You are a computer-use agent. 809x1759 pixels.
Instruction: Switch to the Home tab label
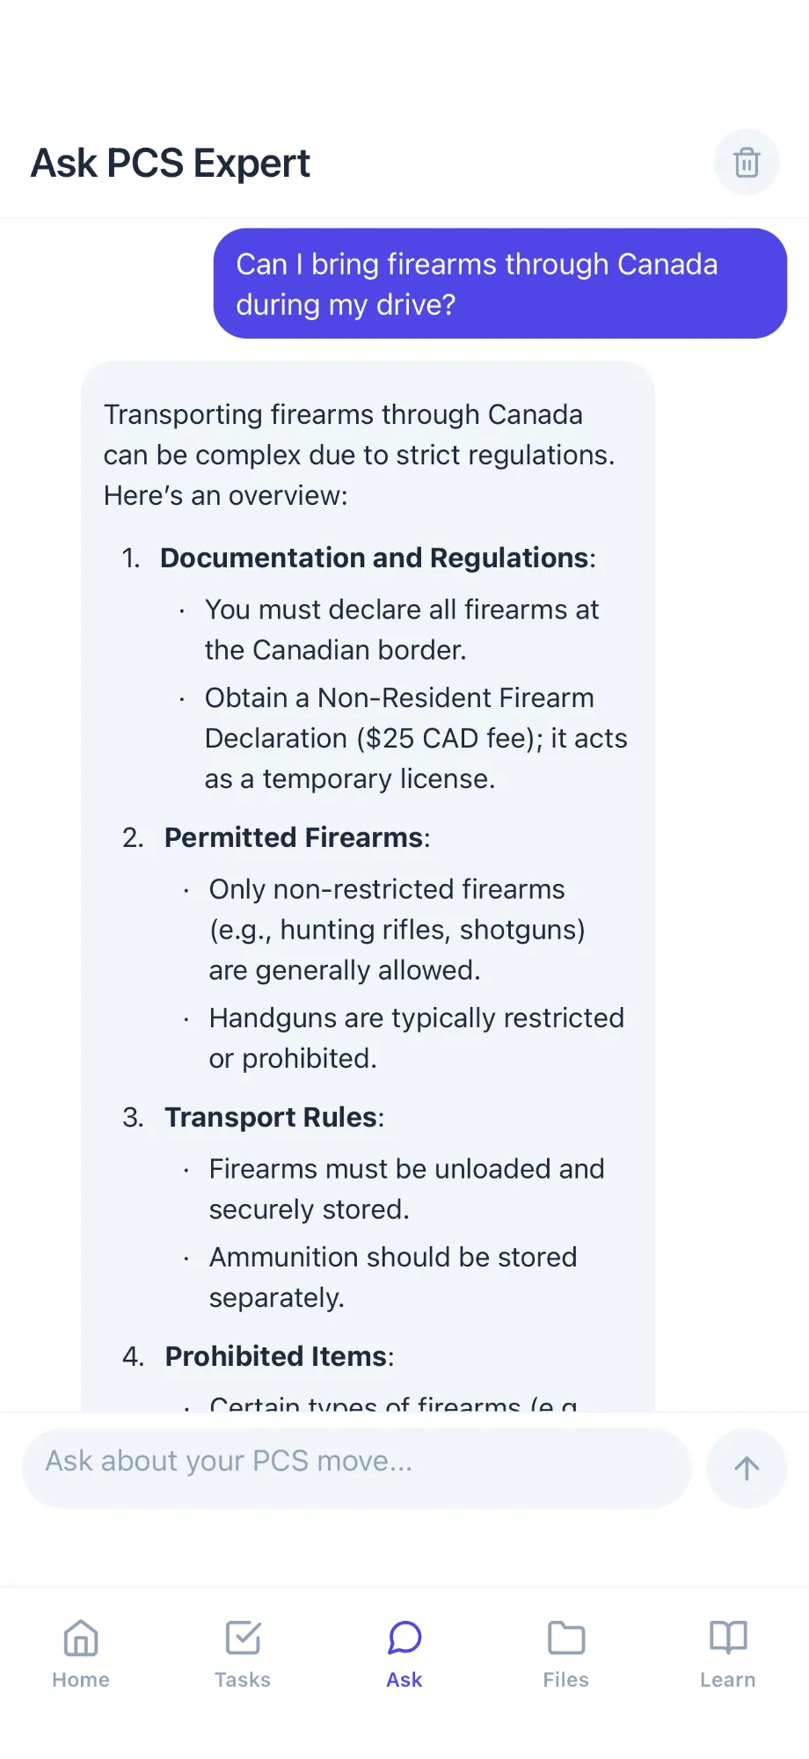[81, 1680]
